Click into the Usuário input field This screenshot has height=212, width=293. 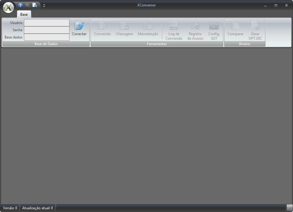[47, 23]
